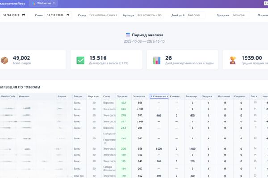Open the Wildberries marketplace dropdown

[x=43, y=3]
